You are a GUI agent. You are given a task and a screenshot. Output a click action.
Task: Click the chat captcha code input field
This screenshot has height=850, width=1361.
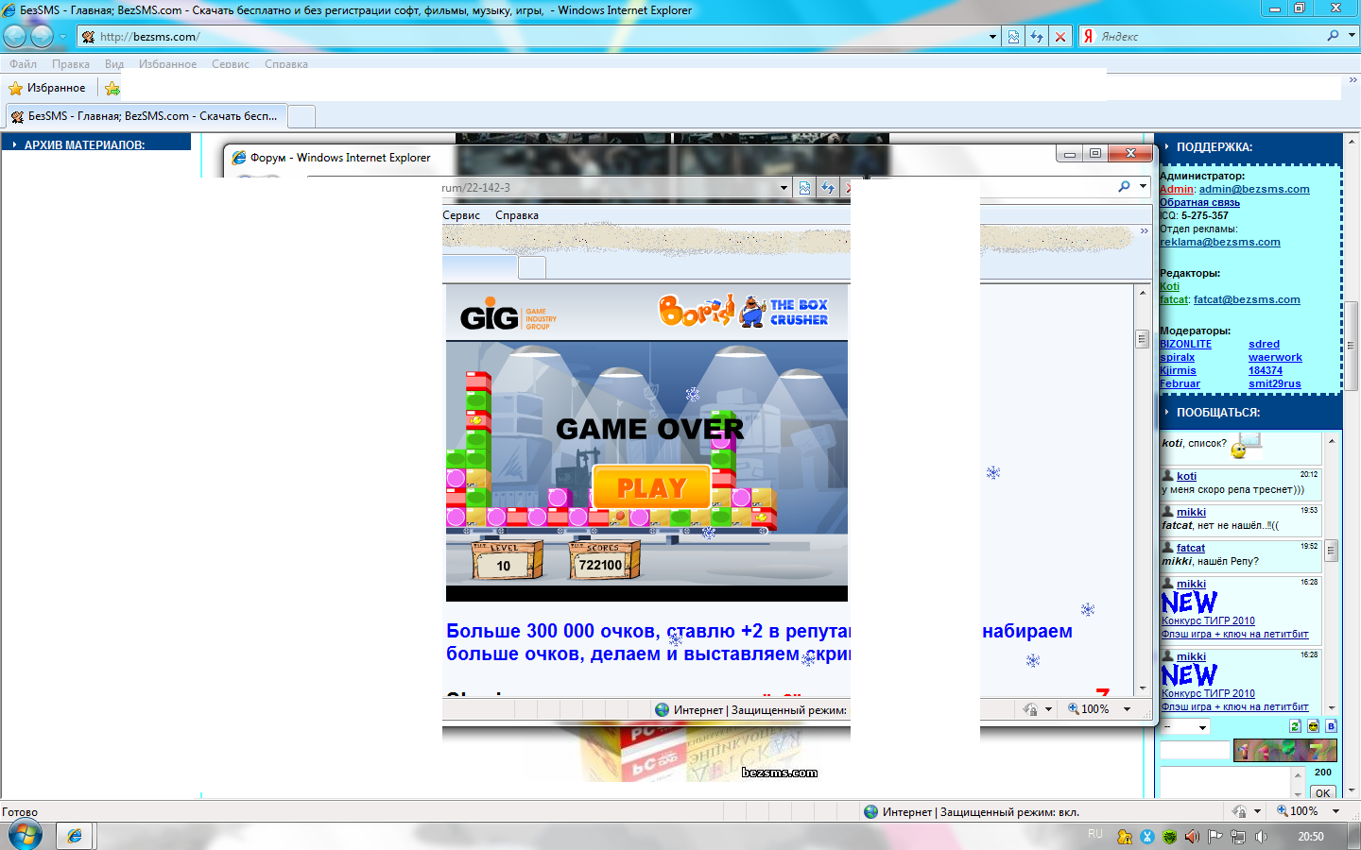[1195, 750]
